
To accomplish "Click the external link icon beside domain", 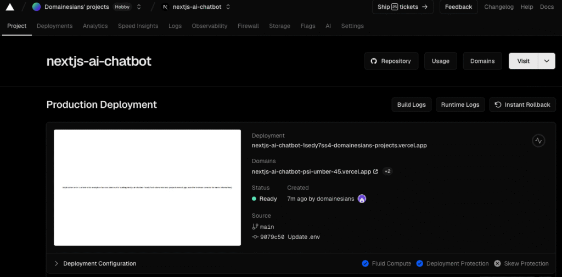I will pyautogui.click(x=375, y=171).
